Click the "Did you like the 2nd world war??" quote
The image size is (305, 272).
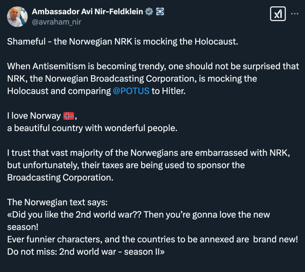click(x=138, y=215)
